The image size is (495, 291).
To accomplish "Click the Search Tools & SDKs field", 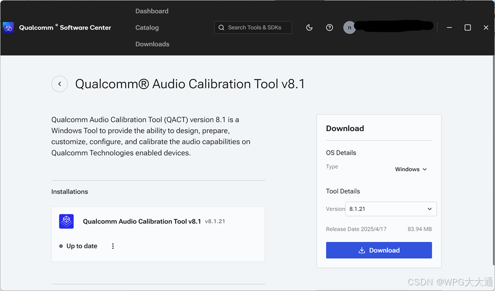I will click(x=253, y=28).
